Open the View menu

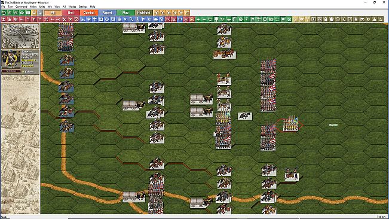[57, 7]
